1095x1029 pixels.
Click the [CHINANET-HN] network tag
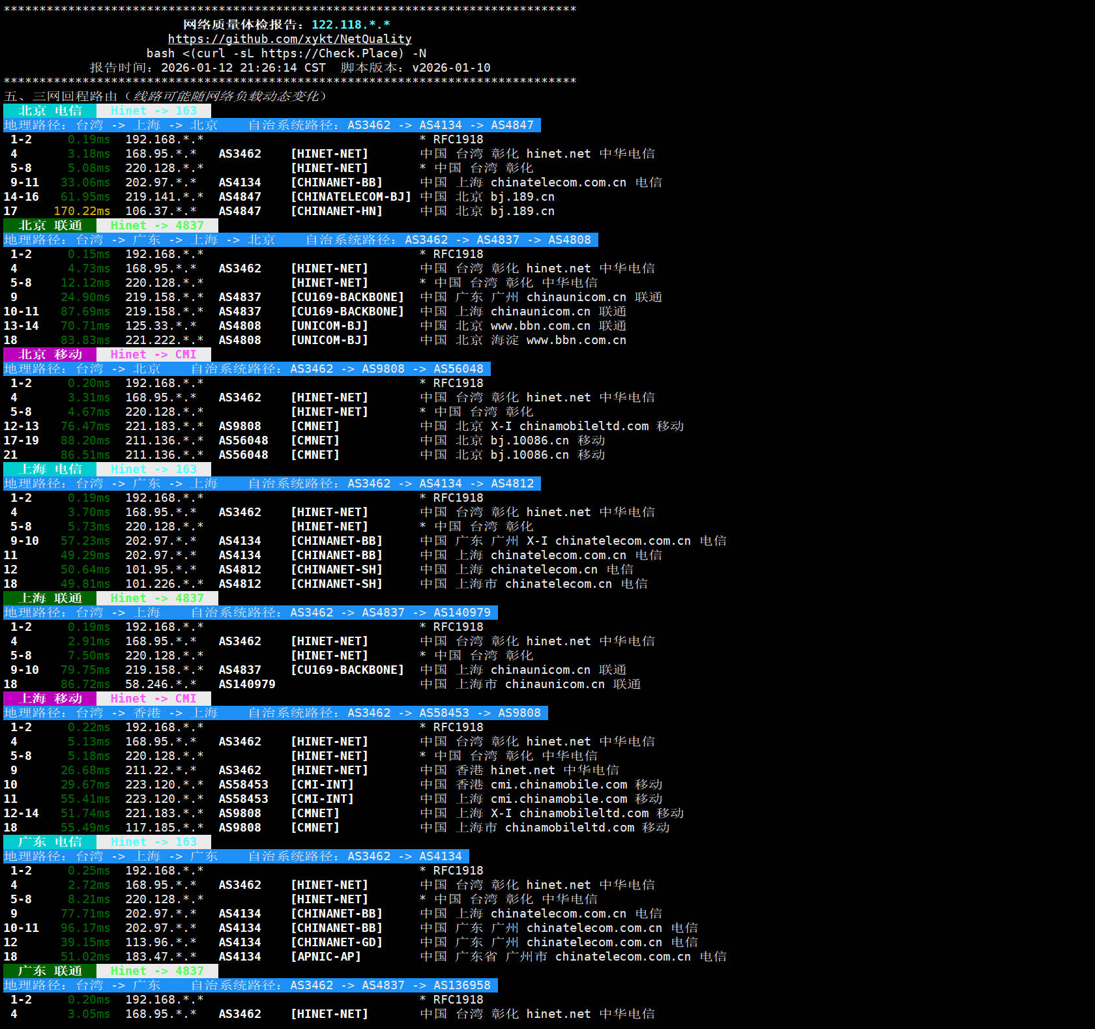pos(336,211)
